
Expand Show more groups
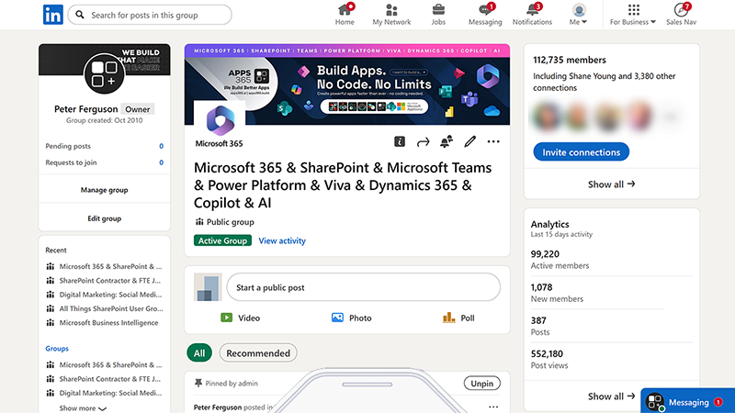(83, 407)
